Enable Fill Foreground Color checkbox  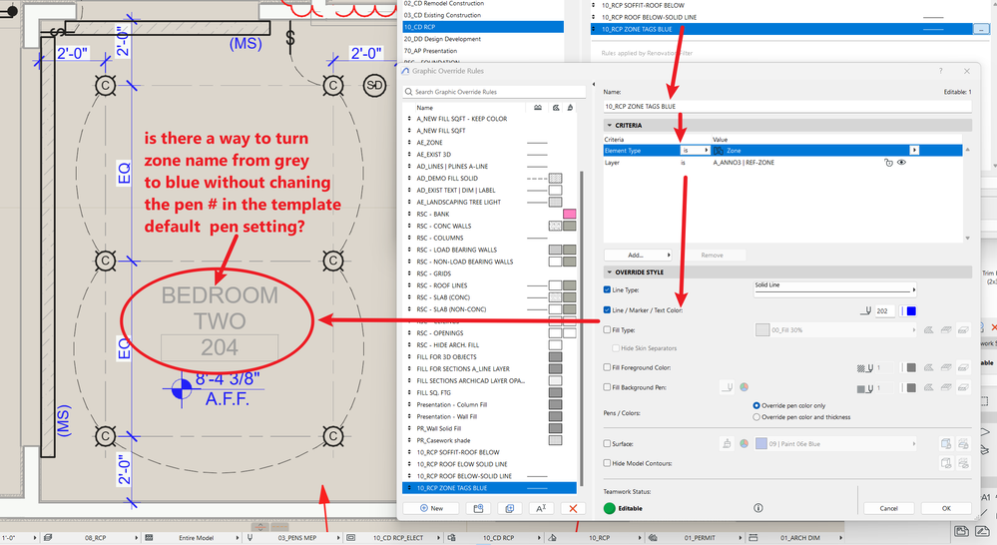point(607,367)
